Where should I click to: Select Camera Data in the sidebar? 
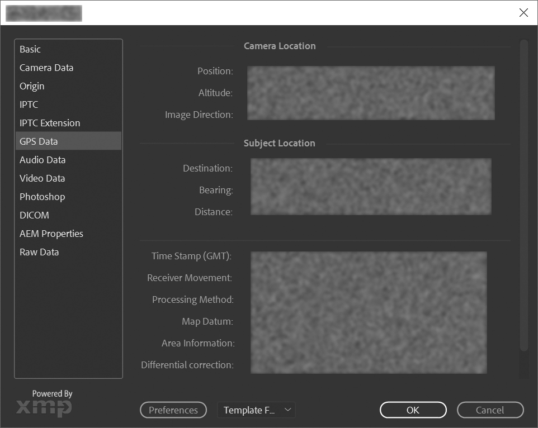tap(46, 68)
